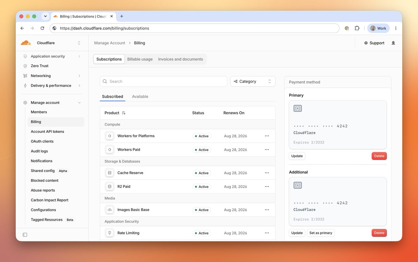
Task: Switch to the Invoices and documents tab
Action: (180, 59)
